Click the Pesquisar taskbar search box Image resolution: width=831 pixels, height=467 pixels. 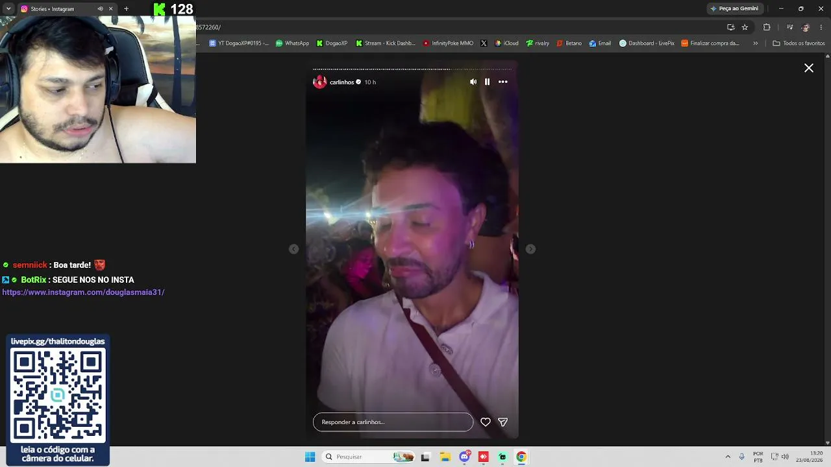pyautogui.click(x=369, y=457)
